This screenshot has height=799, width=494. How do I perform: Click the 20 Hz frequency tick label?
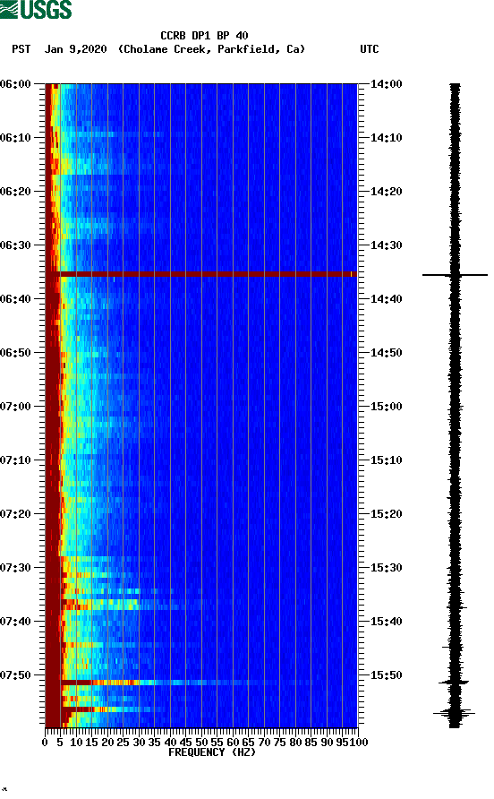pos(107,743)
